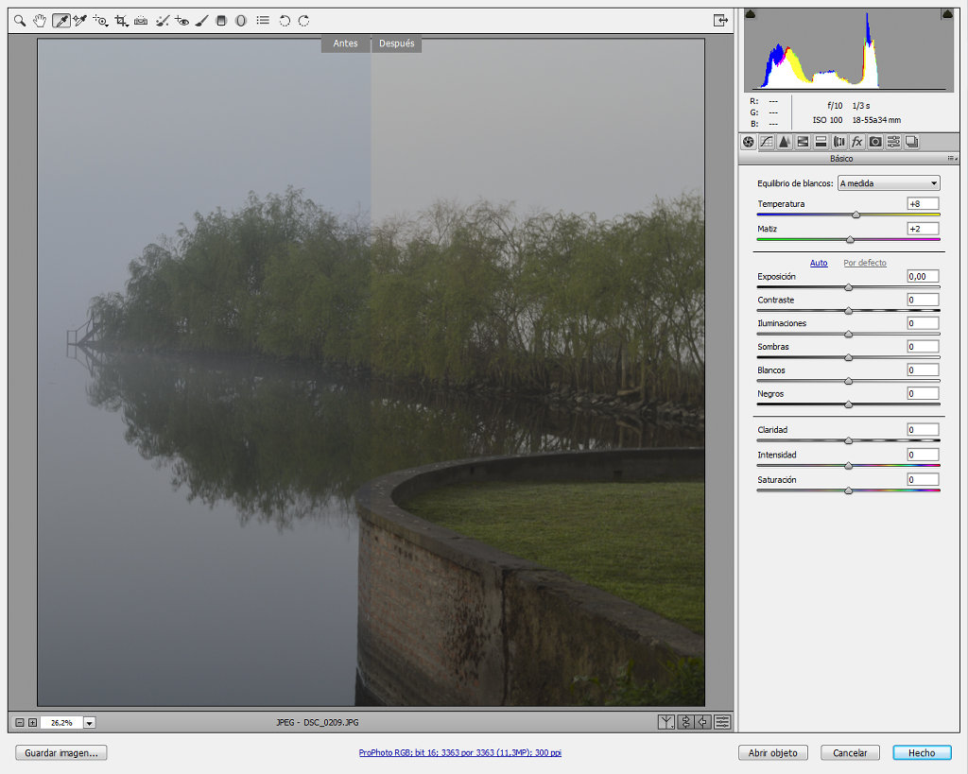
Task: Click the Cancelar button
Action: [x=850, y=753]
